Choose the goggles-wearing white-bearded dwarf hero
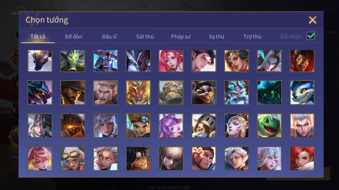 coord(237,93)
